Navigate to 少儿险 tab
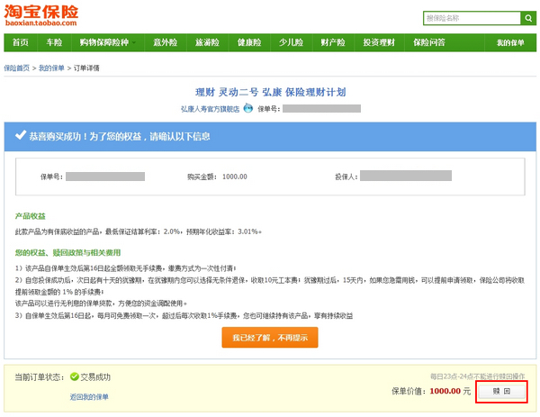Image resolution: width=540 pixels, height=417 pixels. coord(292,42)
